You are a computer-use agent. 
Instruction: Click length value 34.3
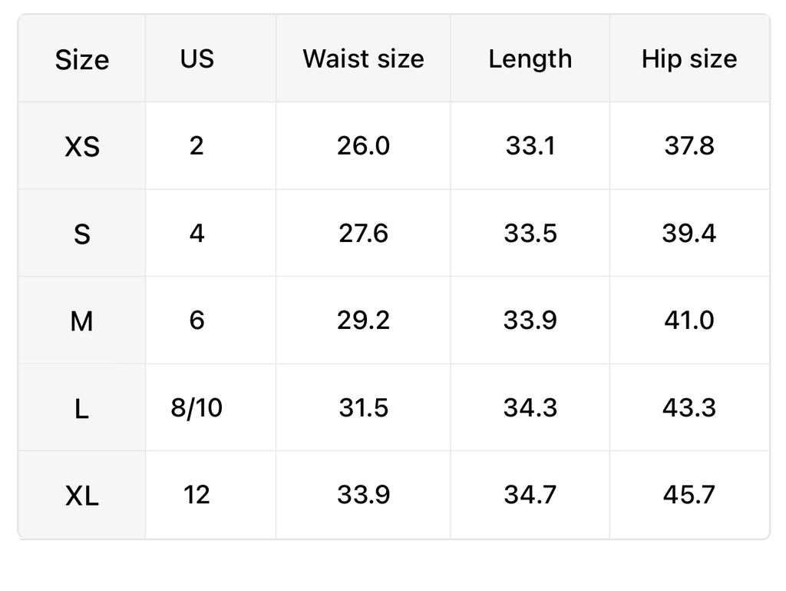coord(530,407)
